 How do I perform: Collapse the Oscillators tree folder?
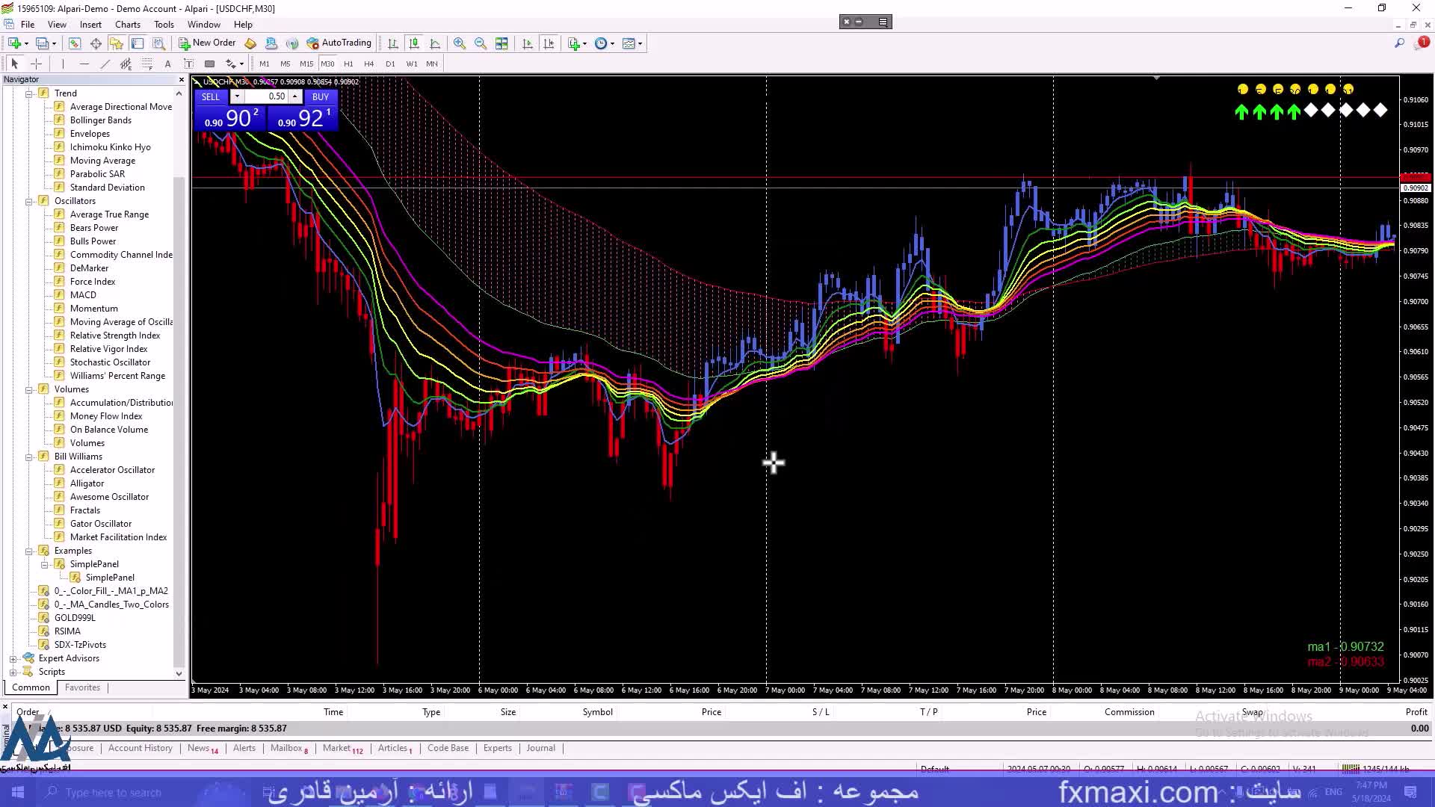[x=28, y=202]
